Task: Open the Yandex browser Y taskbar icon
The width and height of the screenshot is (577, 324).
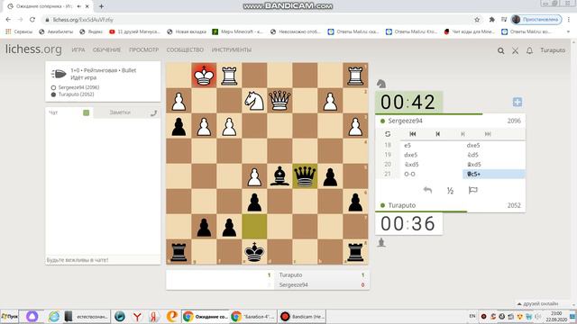Action: coord(137,316)
